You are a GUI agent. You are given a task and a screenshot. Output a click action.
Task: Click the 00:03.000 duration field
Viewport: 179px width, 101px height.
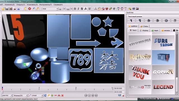[119, 92]
